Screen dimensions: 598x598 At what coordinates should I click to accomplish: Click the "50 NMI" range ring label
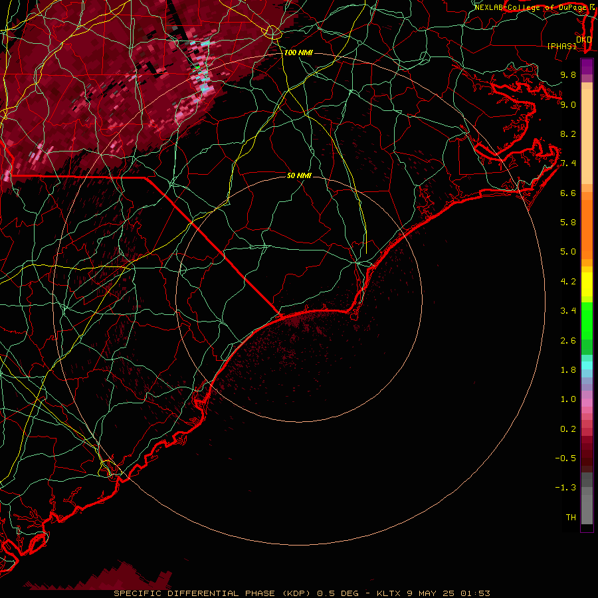pyautogui.click(x=299, y=175)
